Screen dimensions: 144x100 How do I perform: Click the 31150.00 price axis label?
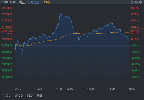pos(7,27)
